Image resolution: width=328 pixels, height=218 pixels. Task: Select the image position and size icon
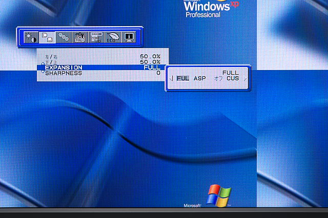point(47,37)
